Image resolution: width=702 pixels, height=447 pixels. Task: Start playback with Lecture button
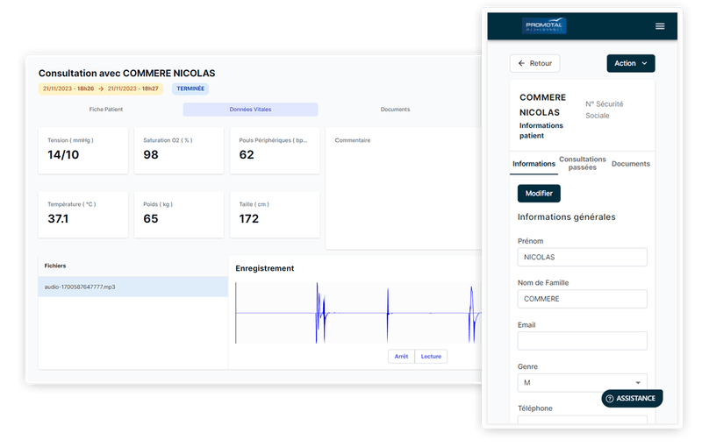431,357
